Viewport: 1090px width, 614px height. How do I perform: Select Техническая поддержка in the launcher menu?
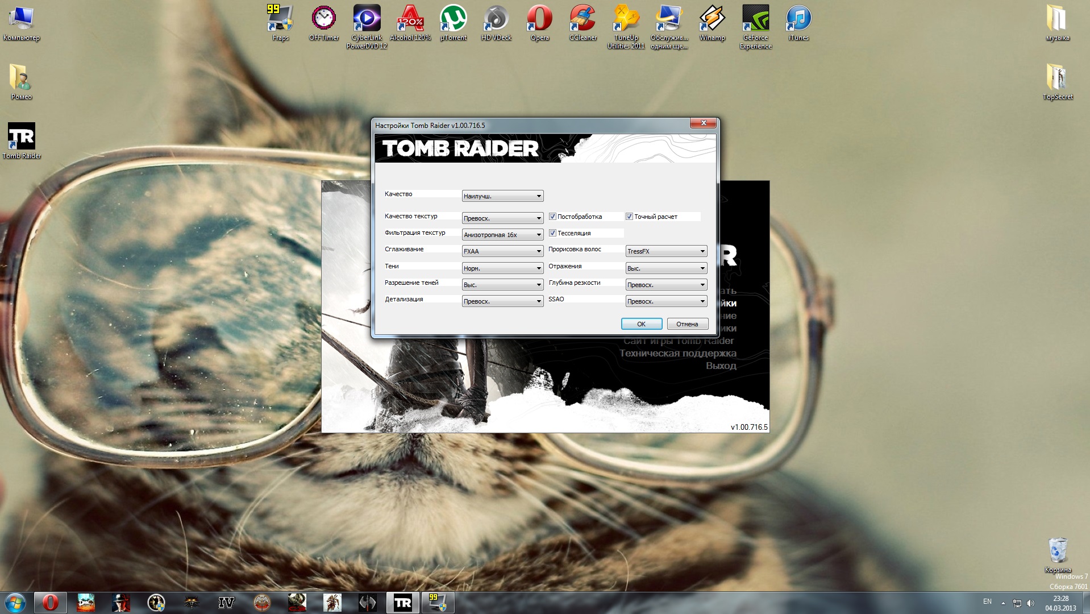(x=677, y=353)
